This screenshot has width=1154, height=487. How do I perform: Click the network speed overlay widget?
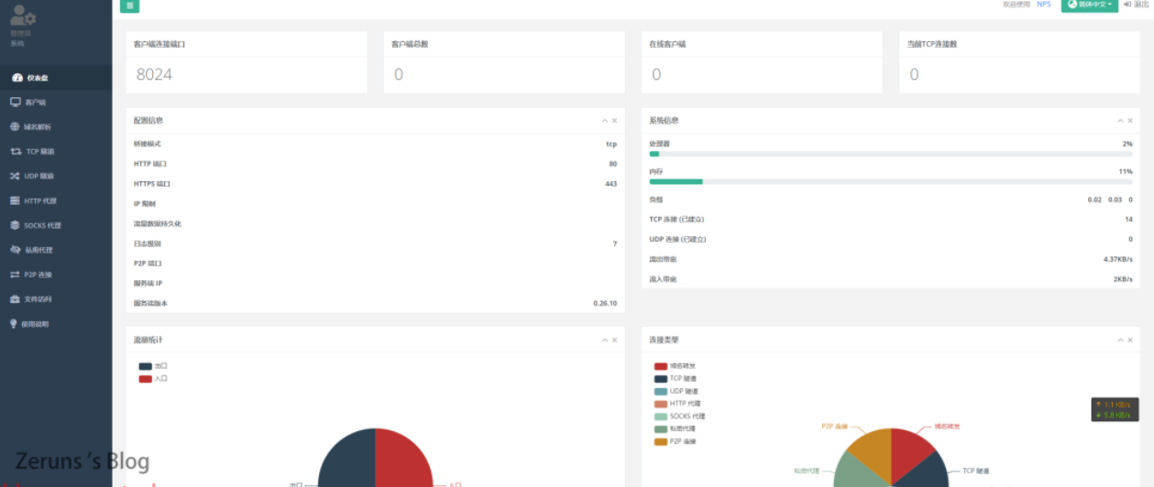point(1115,409)
